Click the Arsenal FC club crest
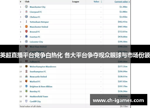 tap(26, 32)
